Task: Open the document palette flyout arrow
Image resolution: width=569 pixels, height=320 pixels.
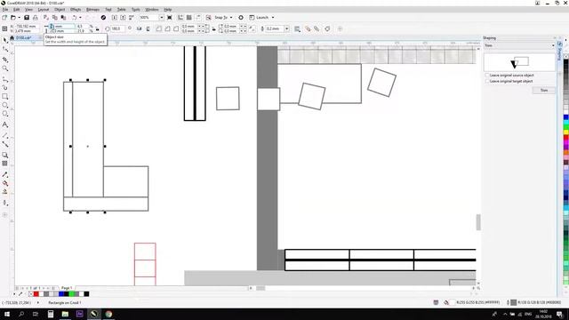Action: point(14,294)
